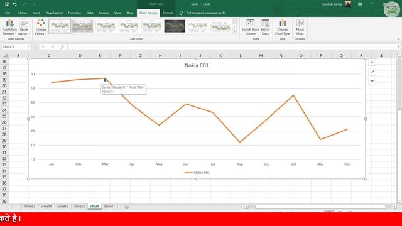Select column header H
The image size is (402, 226).
tap(160, 56)
